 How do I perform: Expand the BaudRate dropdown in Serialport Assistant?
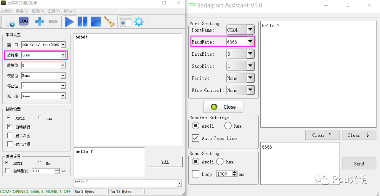(251, 42)
